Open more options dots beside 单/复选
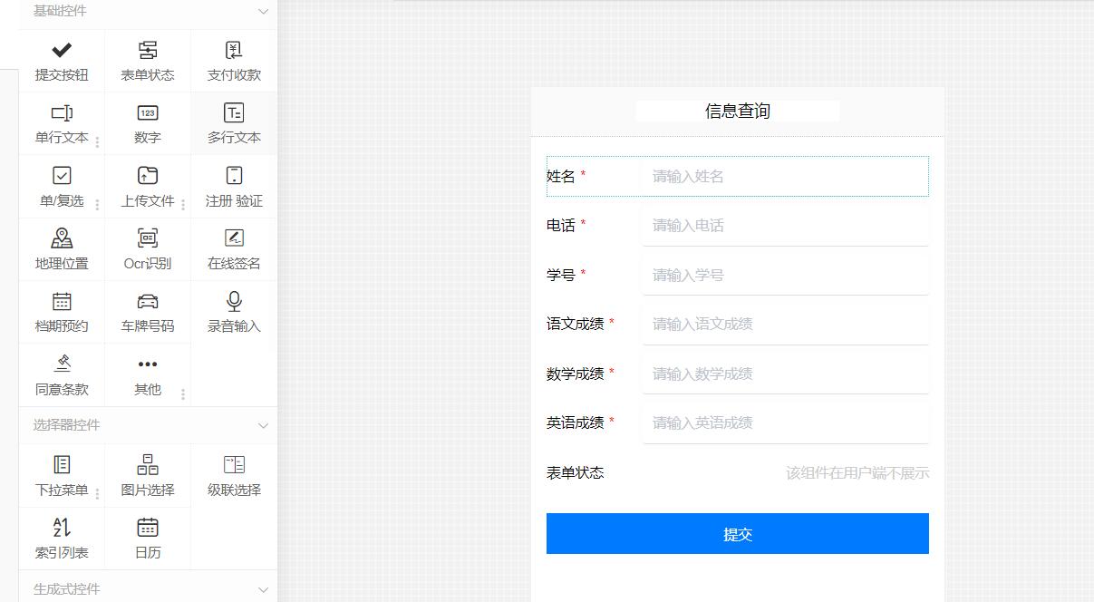Screen dimensions: 1094x602 click(x=97, y=205)
